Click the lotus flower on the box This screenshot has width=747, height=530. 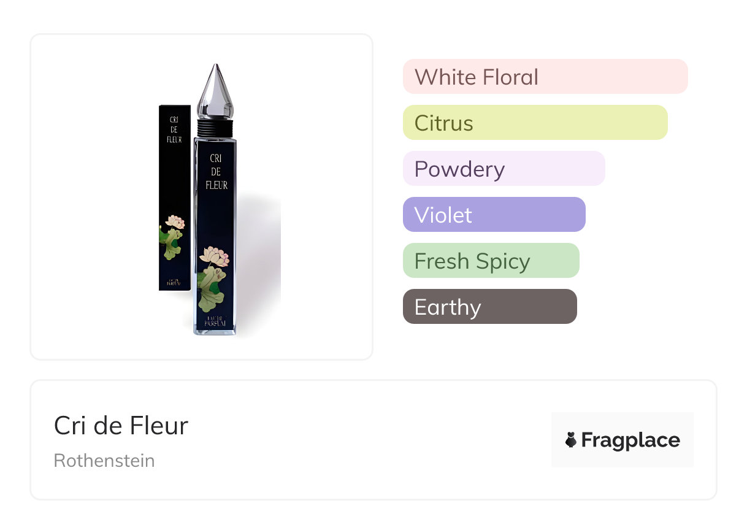(x=175, y=222)
